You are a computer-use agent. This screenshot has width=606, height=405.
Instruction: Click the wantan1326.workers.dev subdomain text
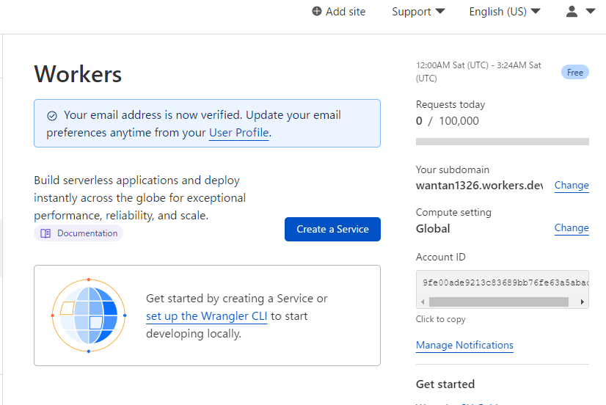coord(479,186)
